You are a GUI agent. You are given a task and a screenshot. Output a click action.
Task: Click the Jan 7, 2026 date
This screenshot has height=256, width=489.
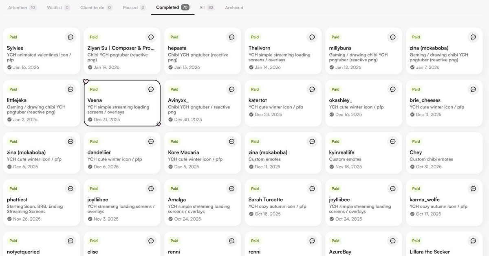pos(428,67)
